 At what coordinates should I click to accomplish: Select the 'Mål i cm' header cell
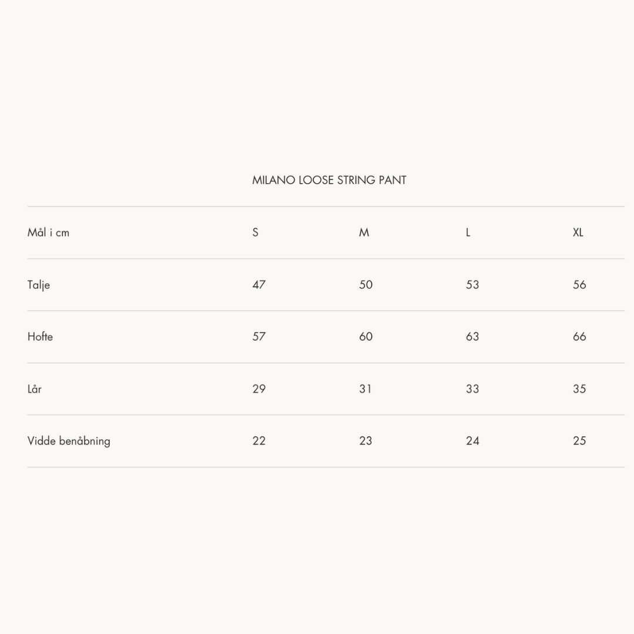pos(48,232)
